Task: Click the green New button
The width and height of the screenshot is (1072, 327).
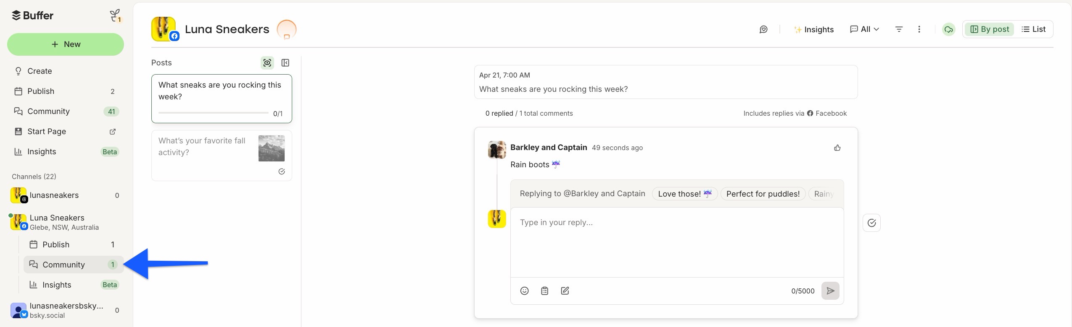Action: 66,44
